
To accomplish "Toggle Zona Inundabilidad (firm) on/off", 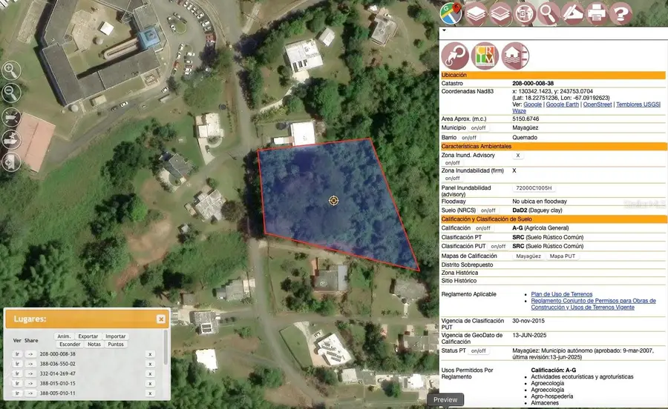I will 453,178.
